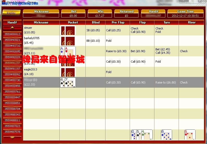Select the hand number ending in 447

coord(12,97)
